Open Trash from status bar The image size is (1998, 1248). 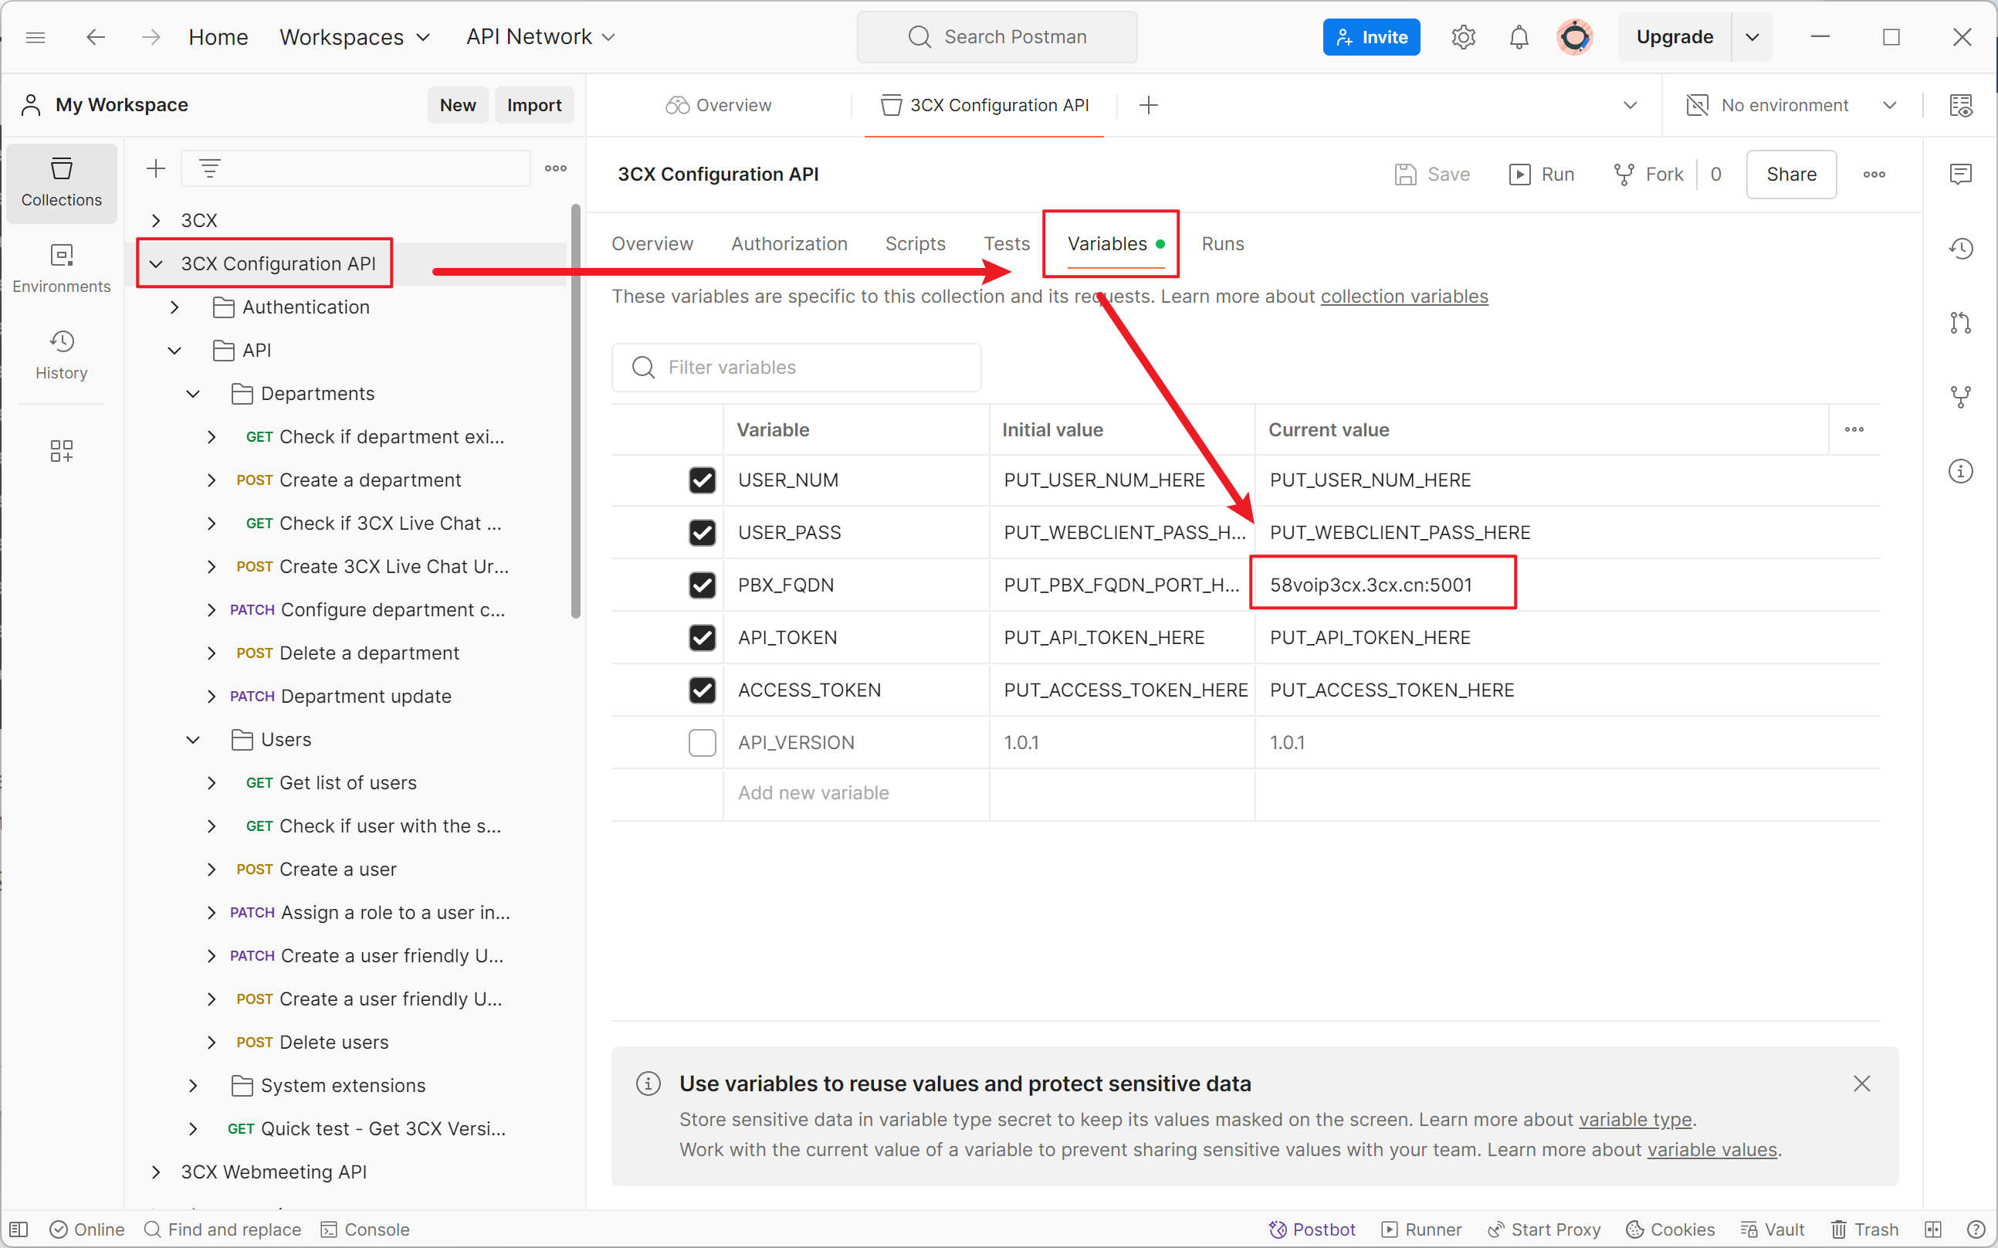pos(1865,1229)
